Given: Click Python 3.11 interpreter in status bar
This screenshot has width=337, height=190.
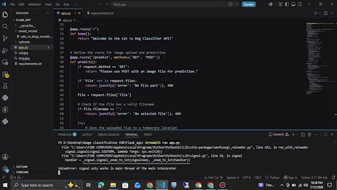Looking at the screenshot, I should click(314, 178).
